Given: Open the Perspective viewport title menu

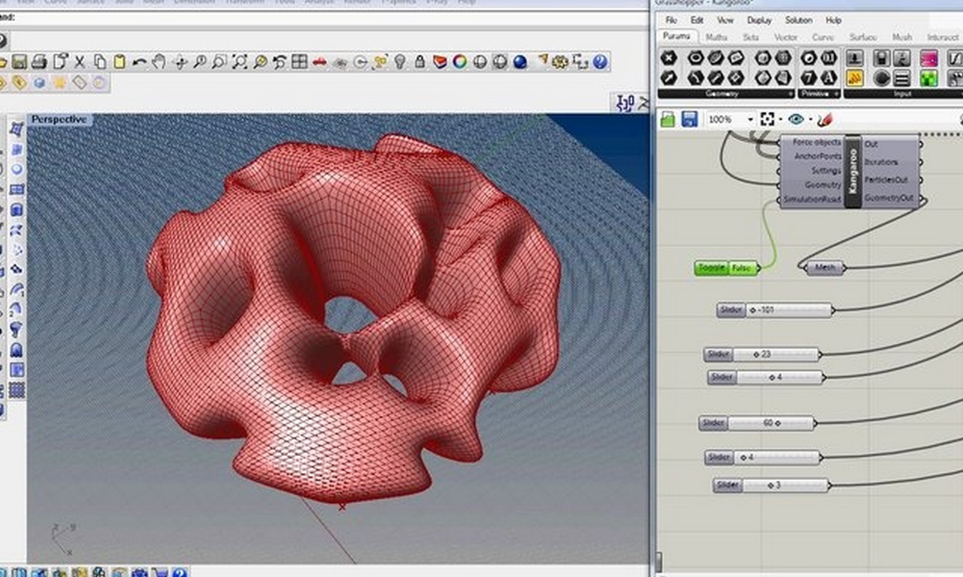Looking at the screenshot, I should (59, 119).
